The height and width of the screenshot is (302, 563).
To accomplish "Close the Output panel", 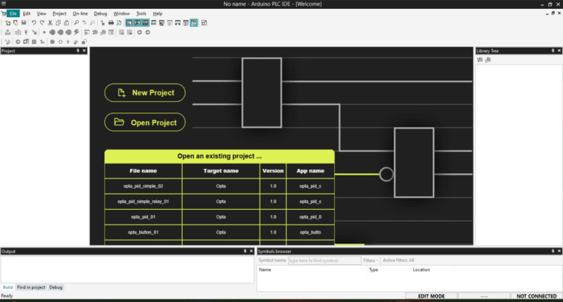I will pyautogui.click(x=251, y=251).
